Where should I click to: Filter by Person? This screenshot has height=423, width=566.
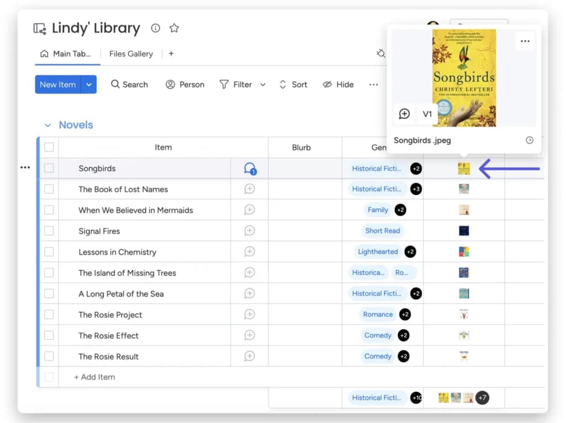coord(185,85)
